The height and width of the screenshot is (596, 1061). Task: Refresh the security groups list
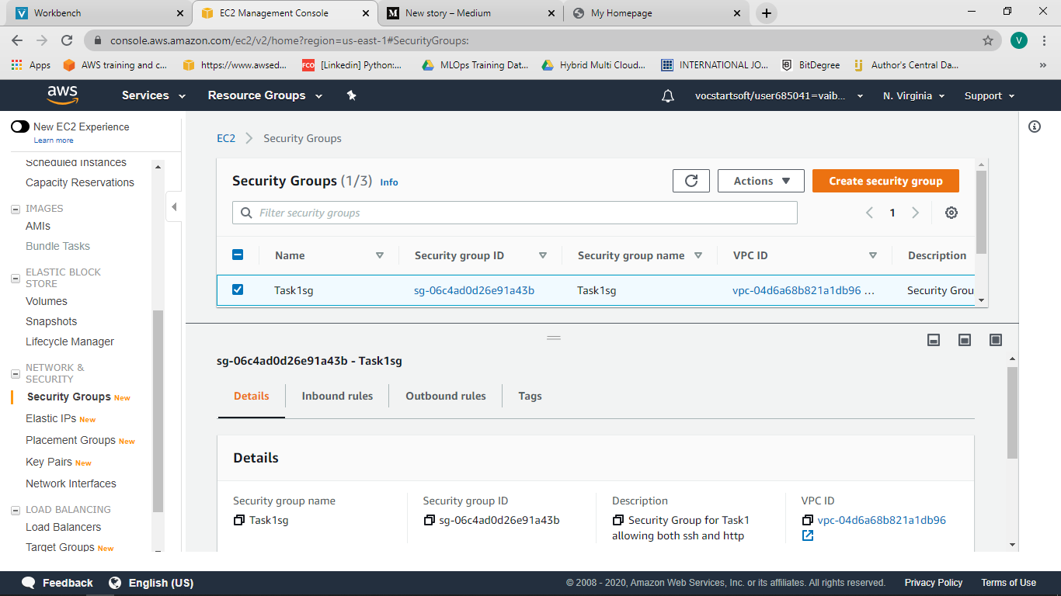point(691,180)
